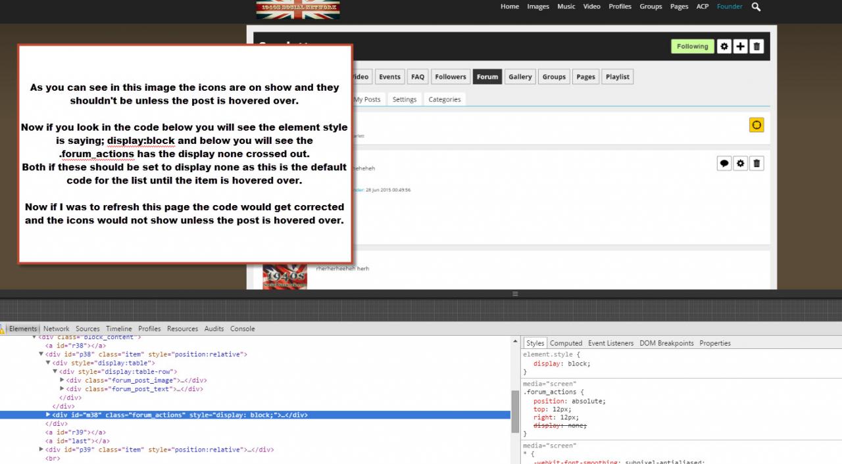Delete the forum post via trash icon
Image resolution: width=842 pixels, height=464 pixels.
pos(757,164)
